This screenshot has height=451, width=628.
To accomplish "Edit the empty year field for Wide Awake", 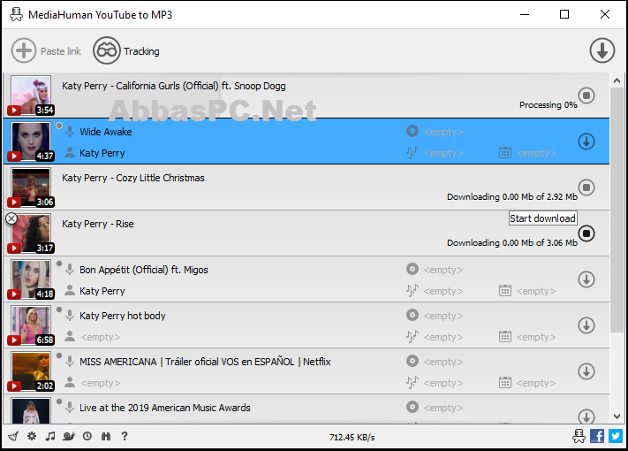I will (x=536, y=153).
